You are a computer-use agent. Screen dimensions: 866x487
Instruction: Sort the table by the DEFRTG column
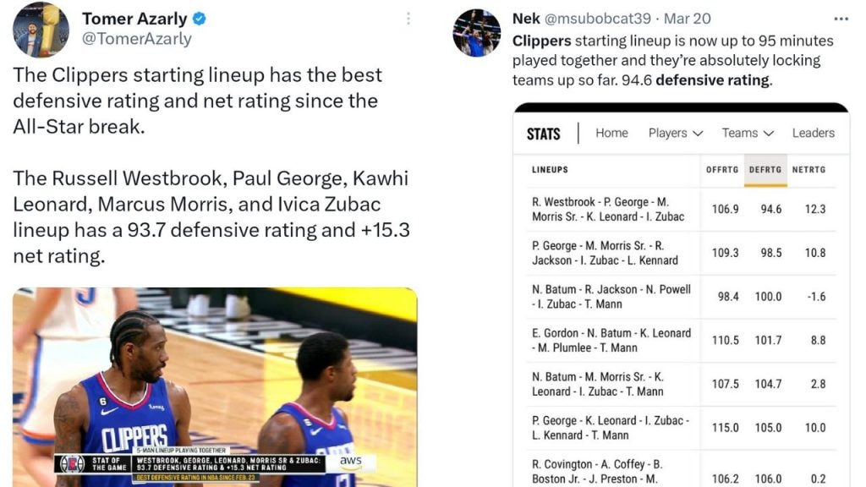(765, 169)
